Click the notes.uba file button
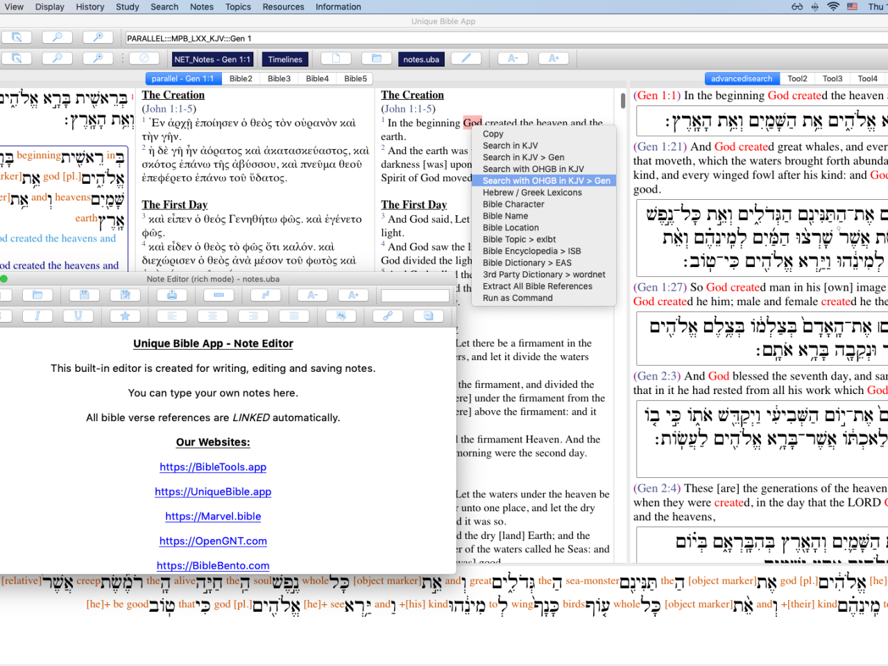Screen dimensions: 888x666 (421, 59)
